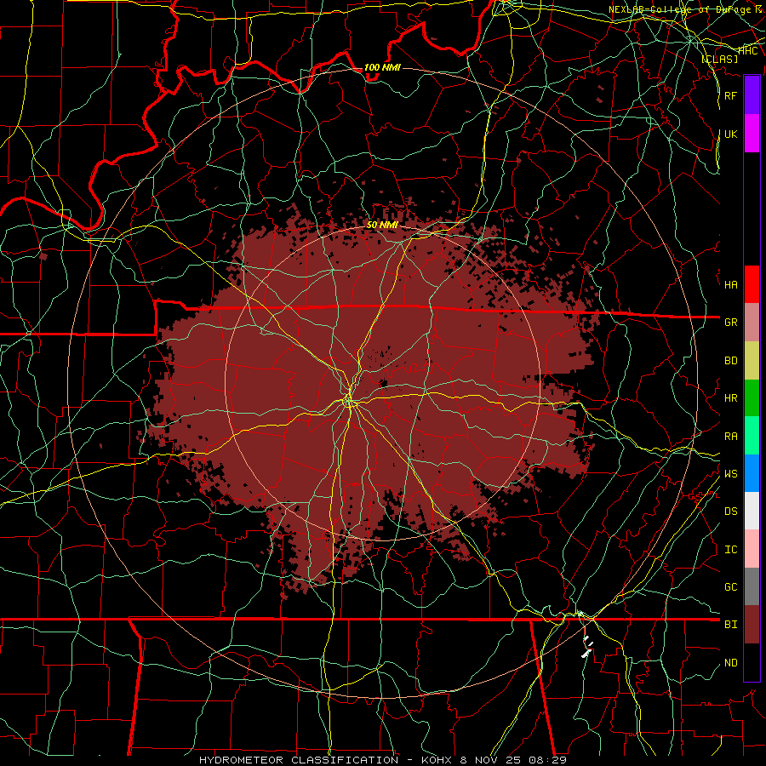
Task: Click the brown BI legend swatch
Action: pyautogui.click(x=752, y=625)
